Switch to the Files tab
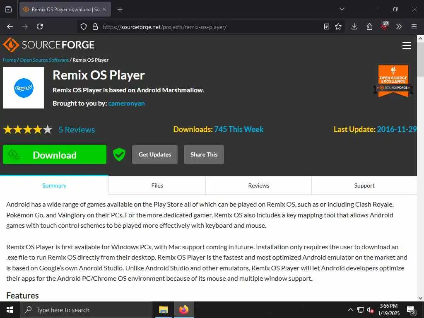This screenshot has height=318, width=424. click(x=157, y=185)
